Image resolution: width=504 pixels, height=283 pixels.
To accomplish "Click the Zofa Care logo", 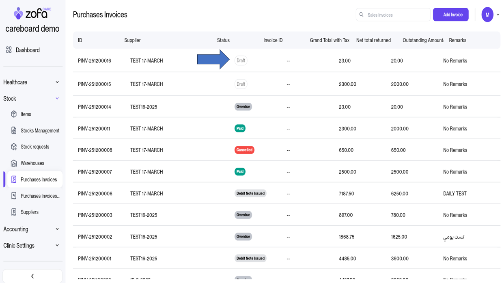I will pyautogui.click(x=32, y=13).
